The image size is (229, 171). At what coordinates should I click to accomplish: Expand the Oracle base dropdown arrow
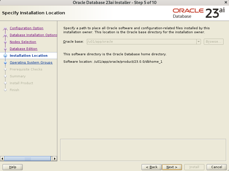coord(199,42)
